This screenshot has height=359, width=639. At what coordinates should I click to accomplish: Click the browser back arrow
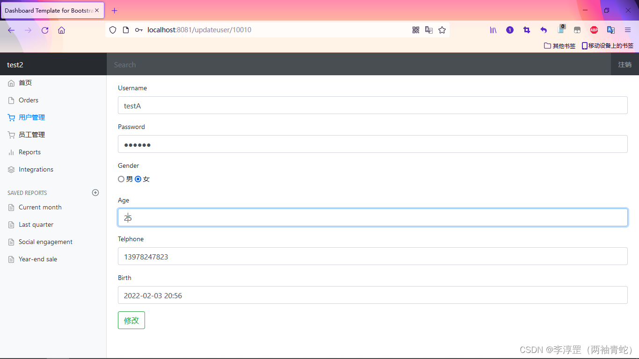tap(11, 30)
